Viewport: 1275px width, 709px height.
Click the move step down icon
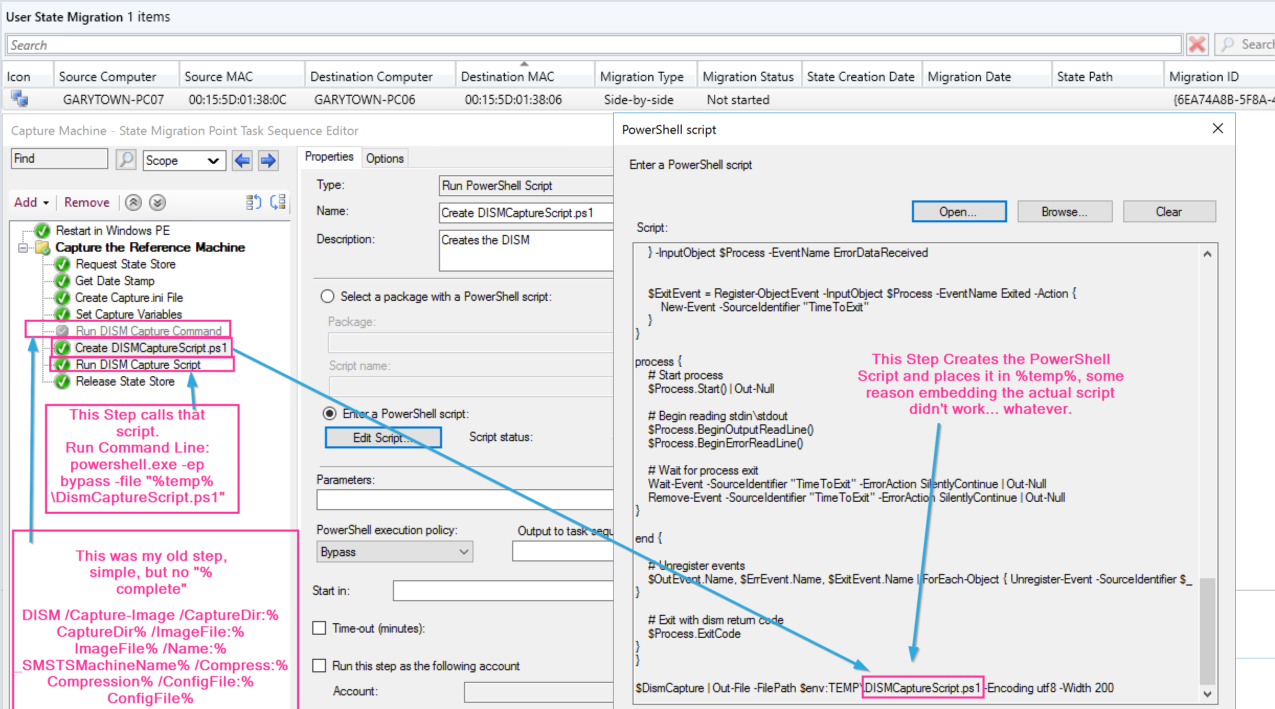coord(157,202)
